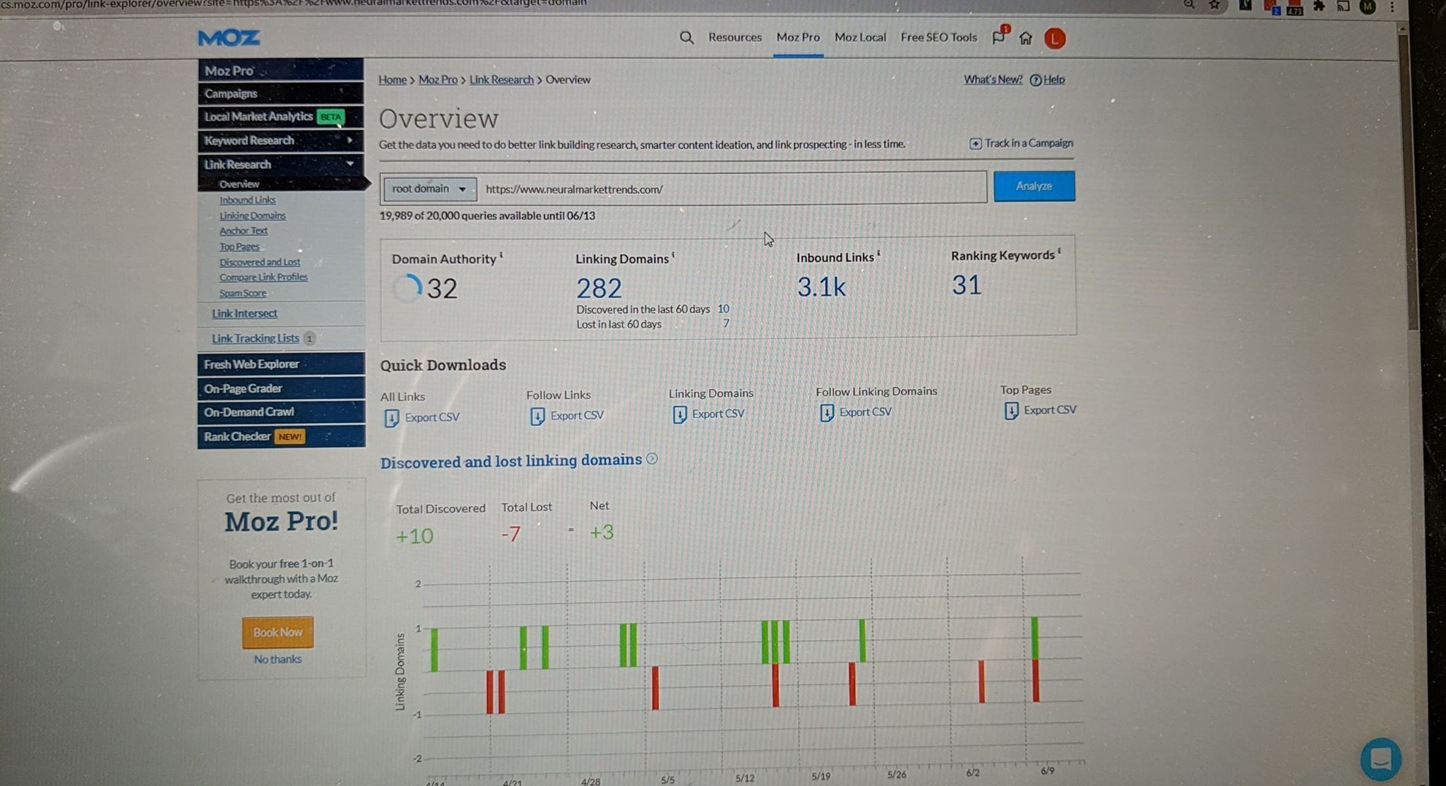1446x786 pixels.
Task: Click Follow Links export download icon
Action: point(537,416)
